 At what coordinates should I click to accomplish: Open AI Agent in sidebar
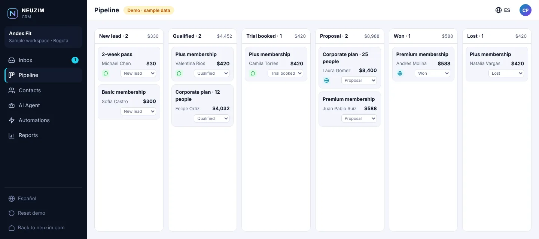point(43,105)
